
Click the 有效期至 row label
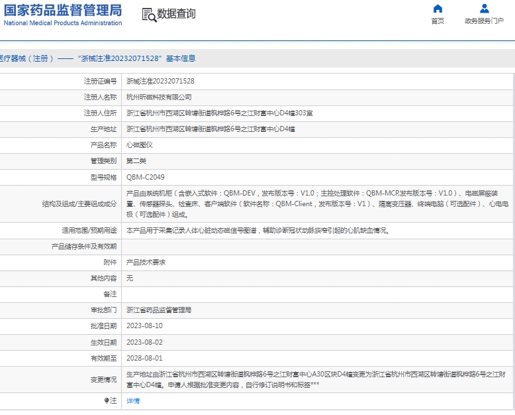tap(103, 359)
